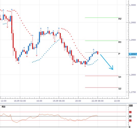This screenshot has width=137, height=128.
Task: Select the S2 support level label
Action: 120,89
